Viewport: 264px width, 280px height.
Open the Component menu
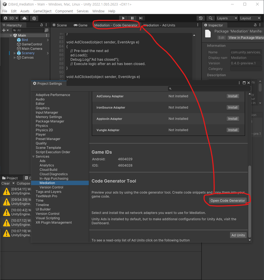click(64, 11)
